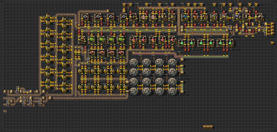Select the rightmost iron gear wheel assembler

[x=123, y=17]
